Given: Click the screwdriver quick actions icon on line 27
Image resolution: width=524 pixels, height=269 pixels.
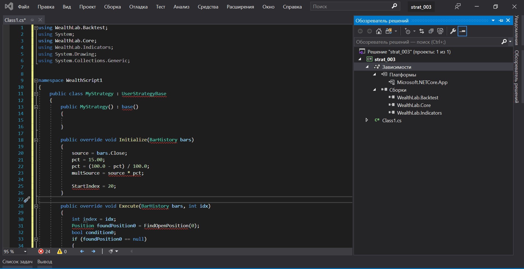Looking at the screenshot, I should [27, 200].
